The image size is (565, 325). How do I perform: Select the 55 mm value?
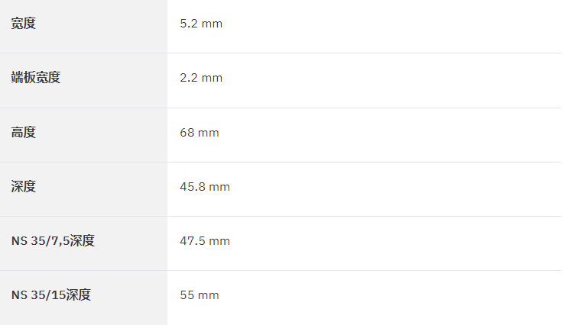point(200,295)
